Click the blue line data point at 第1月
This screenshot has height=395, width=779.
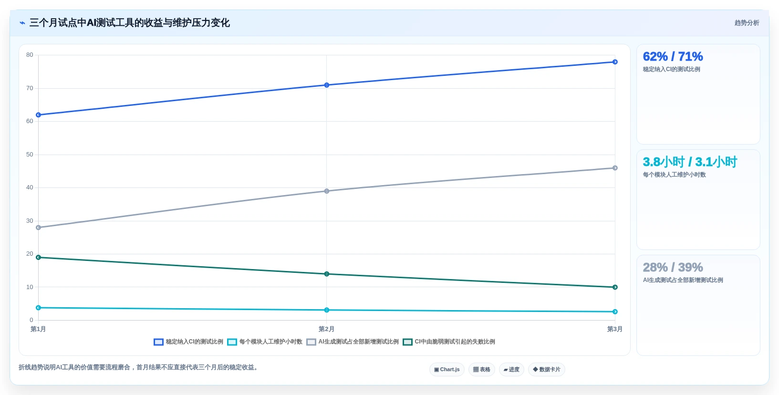(x=39, y=115)
